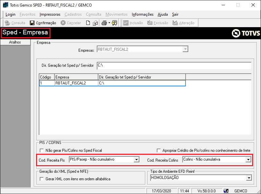Click version Vs.58.0.0.0 in status bar
Screen dimensions: 261x194
pos(207,191)
